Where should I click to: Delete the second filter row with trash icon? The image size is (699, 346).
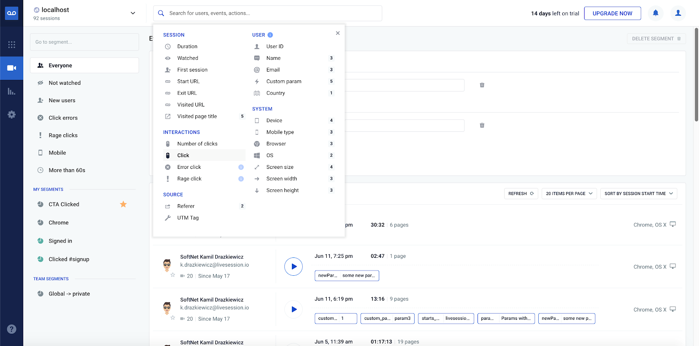[x=482, y=125]
